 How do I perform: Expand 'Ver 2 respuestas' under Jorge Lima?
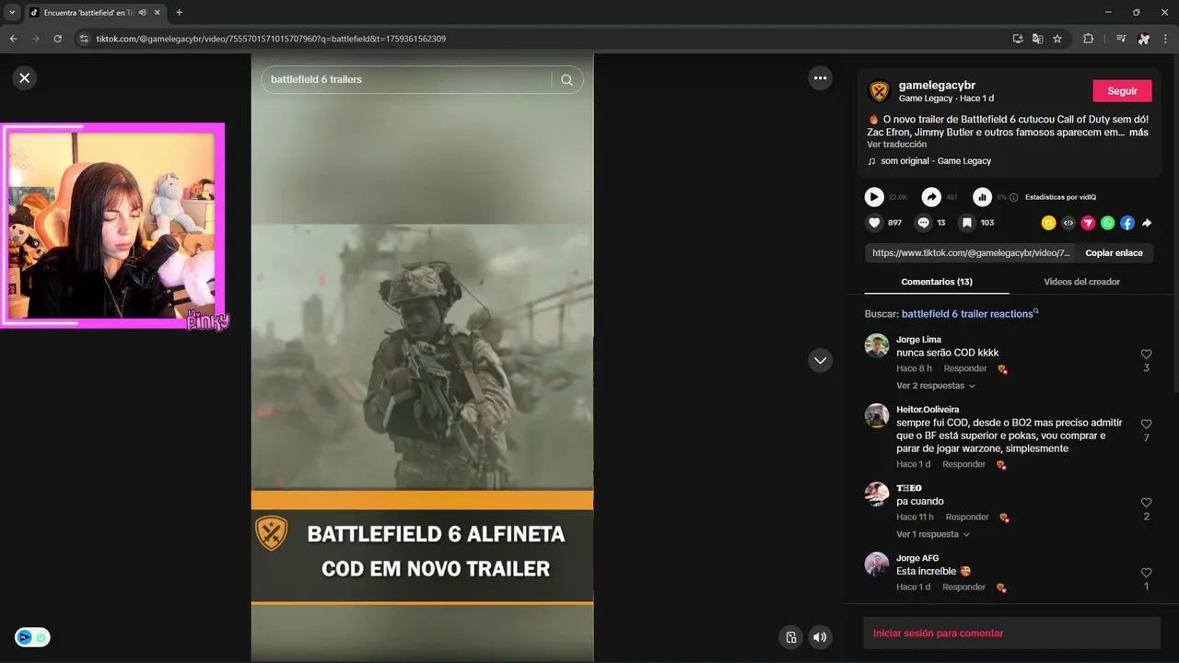pyautogui.click(x=936, y=386)
